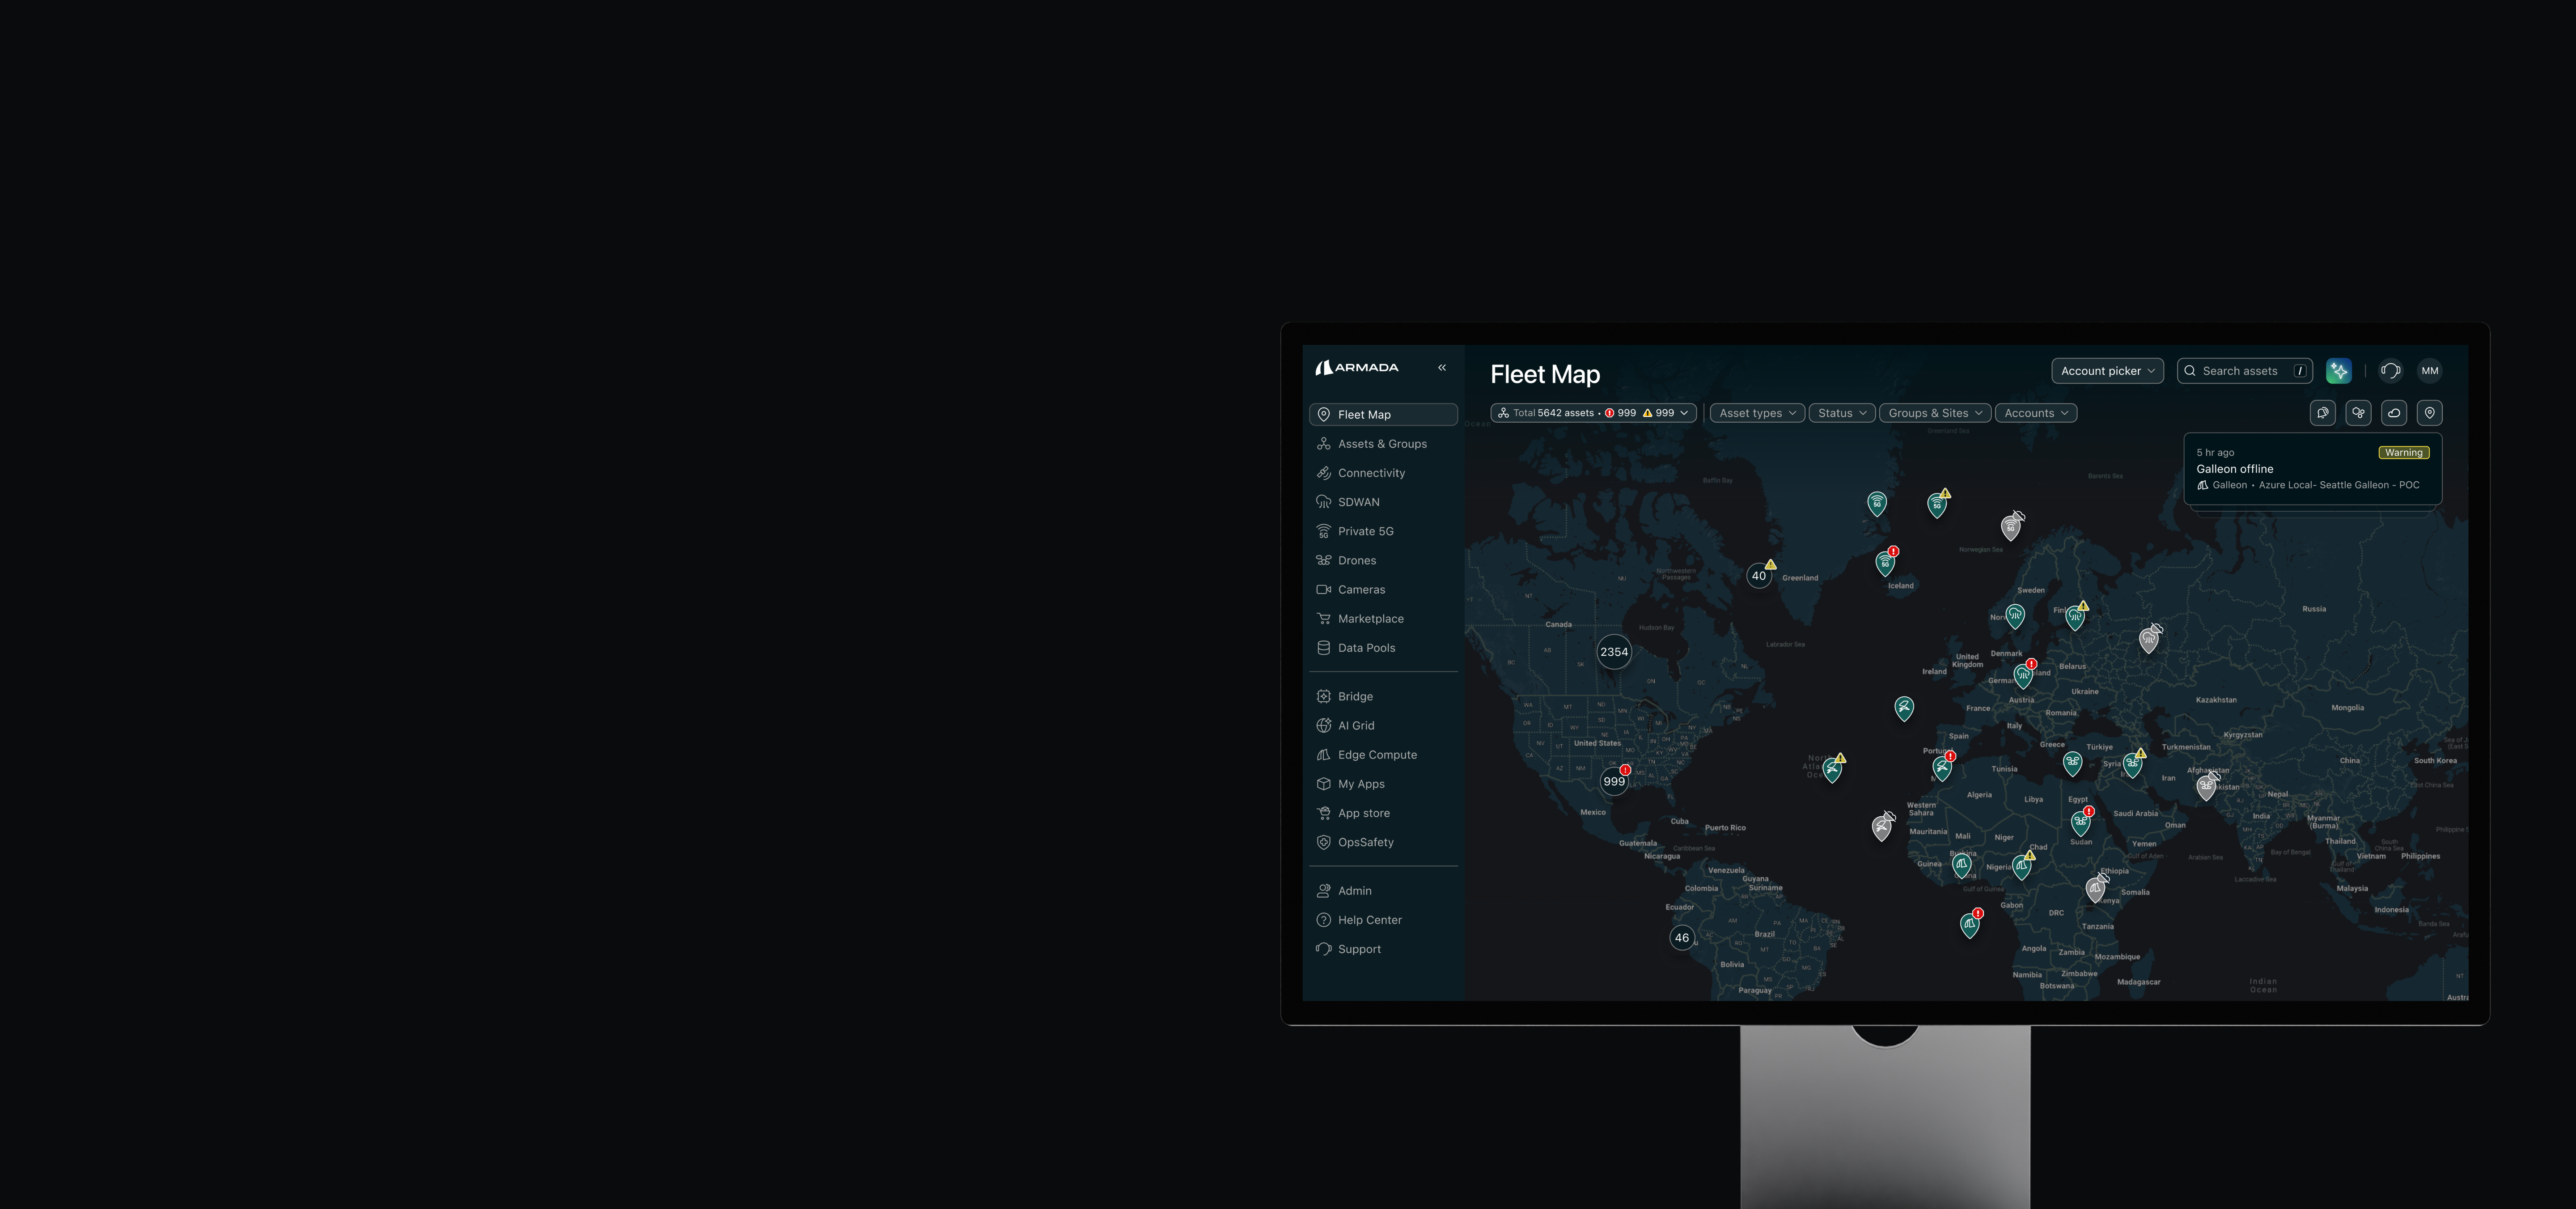Screen dimensions: 2576x1209
Task: Visit the Help Center
Action: (1383, 920)
